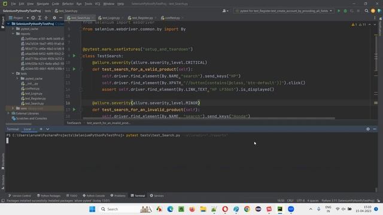Image resolution: width=383 pixels, height=215 pixels.
Task: Switch to test_Login.py editor tab
Action: click(x=111, y=18)
